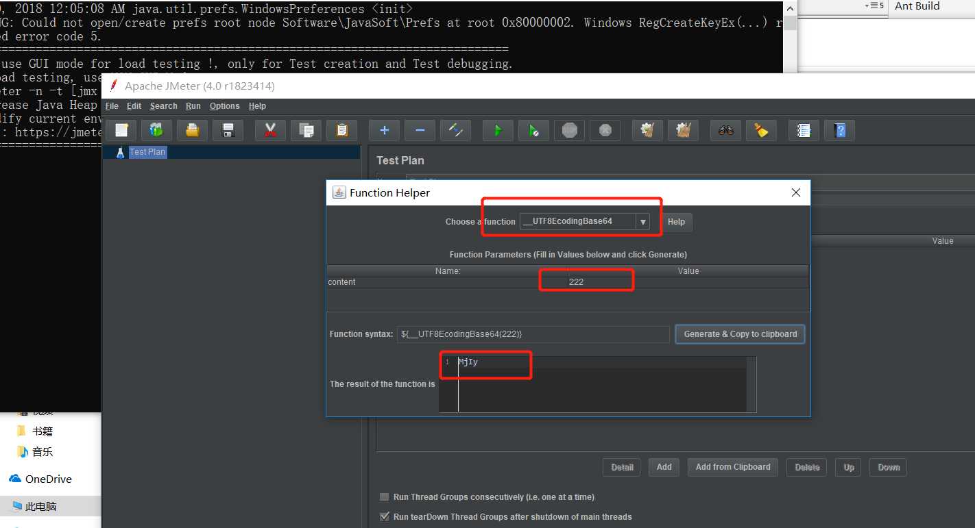Click the Open file folder icon
975x528 pixels.
[x=193, y=130]
